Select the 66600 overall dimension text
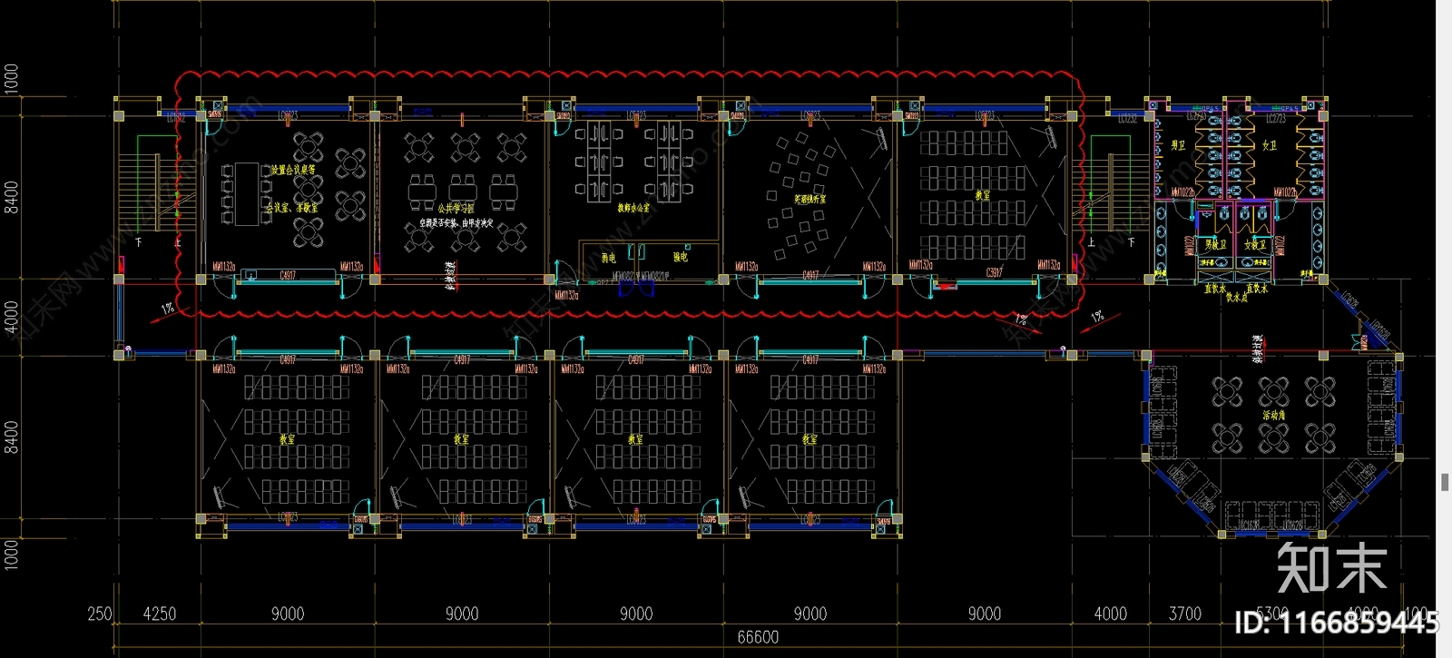1452x658 pixels. [x=757, y=637]
